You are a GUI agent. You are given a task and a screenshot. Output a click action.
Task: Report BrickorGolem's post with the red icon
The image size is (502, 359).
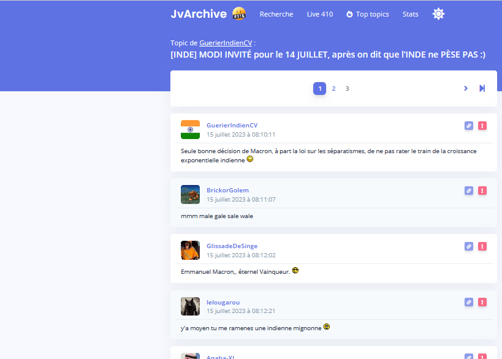point(482,191)
